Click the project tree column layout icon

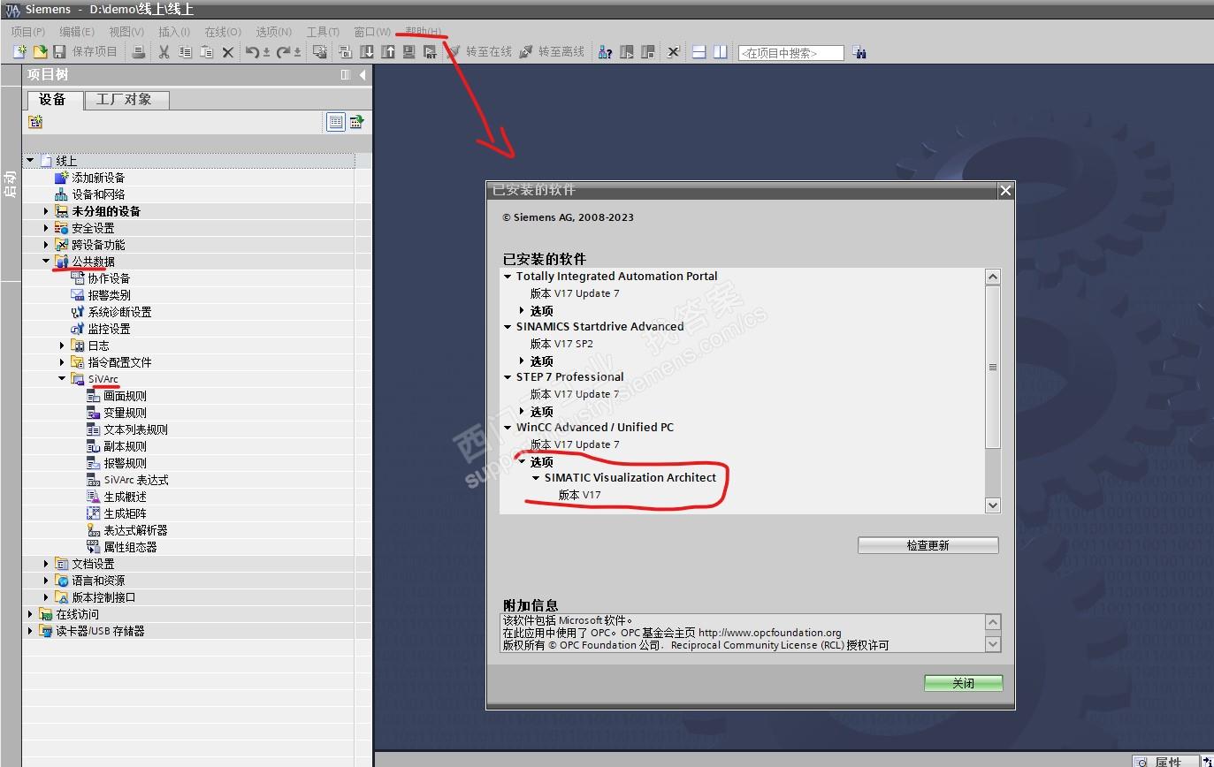[346, 75]
